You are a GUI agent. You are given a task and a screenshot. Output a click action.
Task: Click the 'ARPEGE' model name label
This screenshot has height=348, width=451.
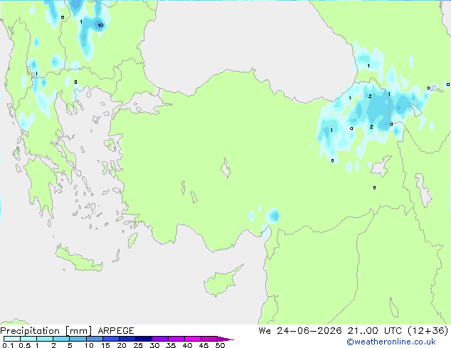tap(116, 331)
